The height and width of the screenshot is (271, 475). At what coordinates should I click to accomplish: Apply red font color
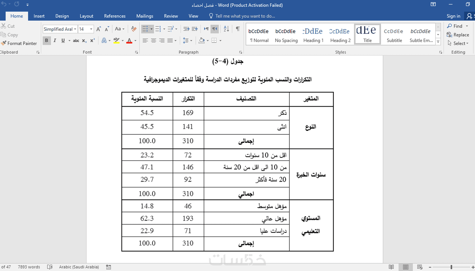[129, 41]
